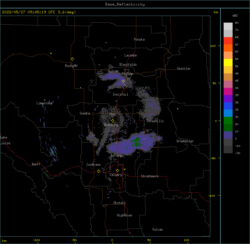
Task: Choose the light grey swatch beside 80
Action: [x=228, y=26]
